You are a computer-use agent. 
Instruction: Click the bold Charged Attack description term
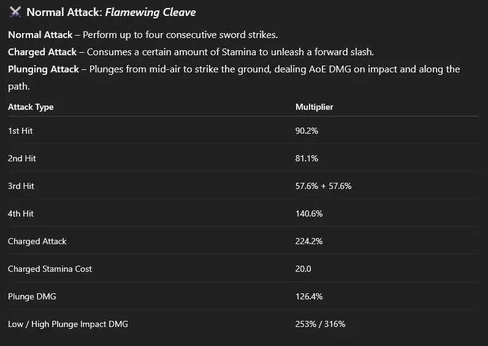click(x=42, y=52)
